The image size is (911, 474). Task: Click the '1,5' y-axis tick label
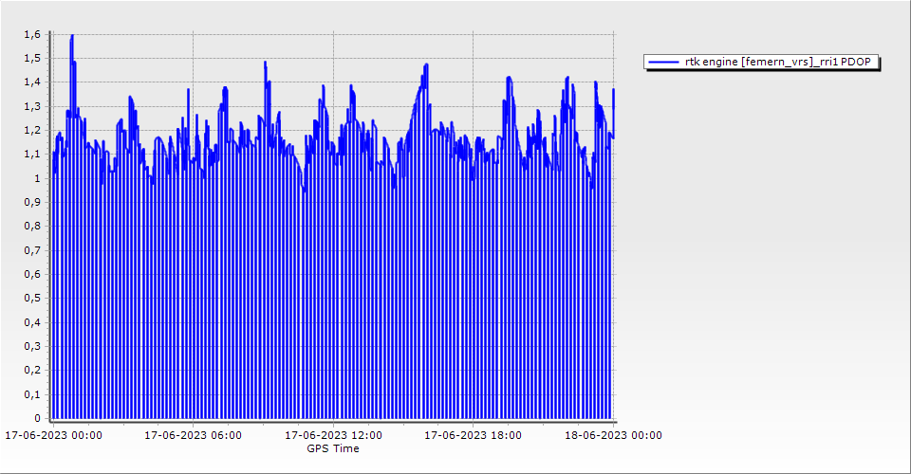pyautogui.click(x=32, y=58)
